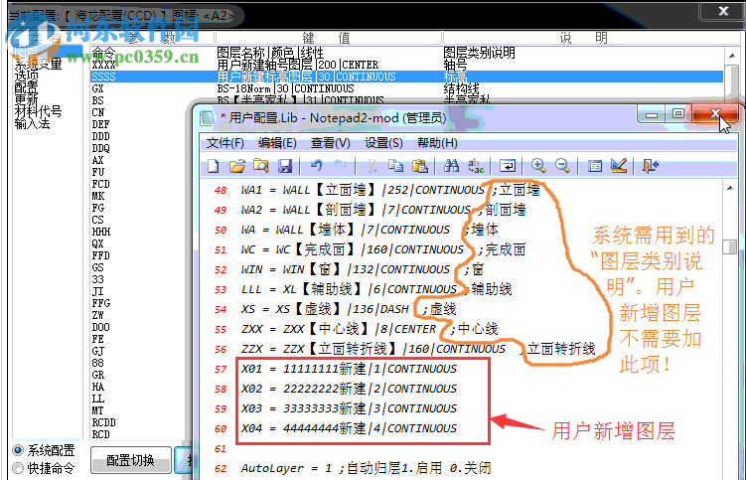Maximize the Notepad2 window

pos(677,114)
